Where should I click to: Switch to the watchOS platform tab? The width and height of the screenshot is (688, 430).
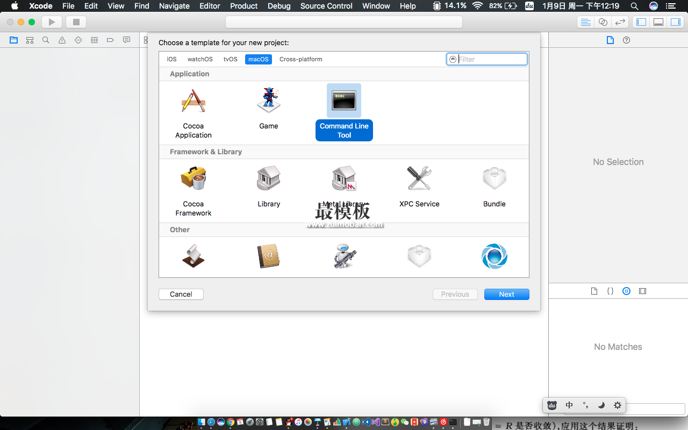point(200,59)
